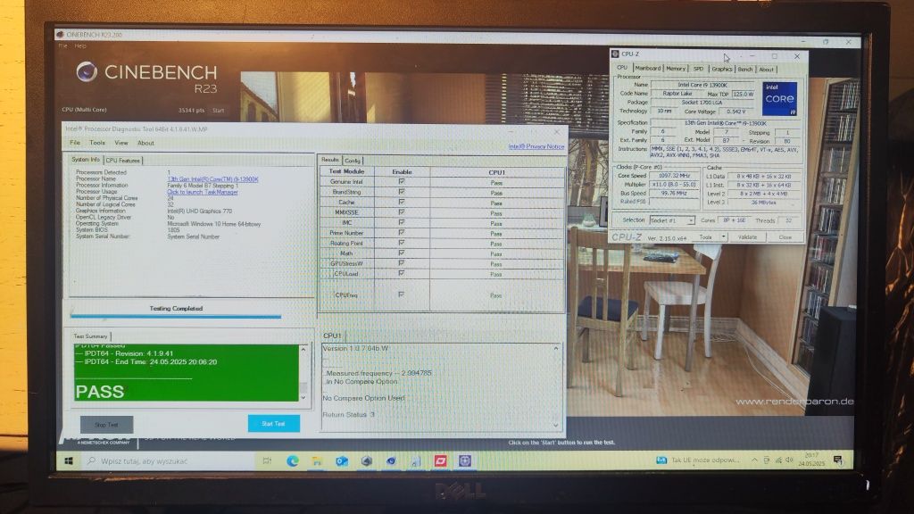Viewport: 914px width, 514px height.
Task: Toggle the Math test checkbox
Action: click(401, 253)
